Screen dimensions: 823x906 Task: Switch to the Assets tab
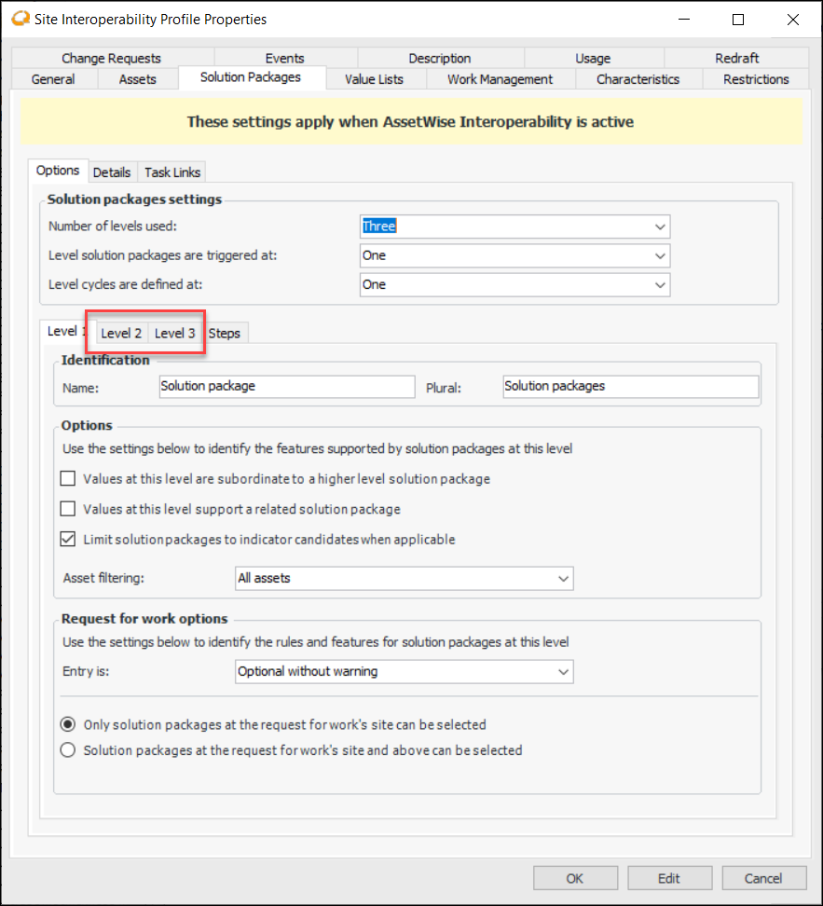[138, 79]
